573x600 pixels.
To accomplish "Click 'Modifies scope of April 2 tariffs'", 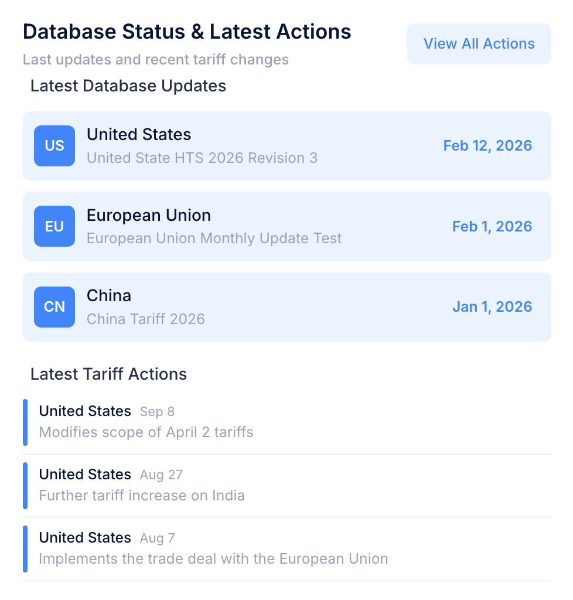I will click(x=146, y=432).
